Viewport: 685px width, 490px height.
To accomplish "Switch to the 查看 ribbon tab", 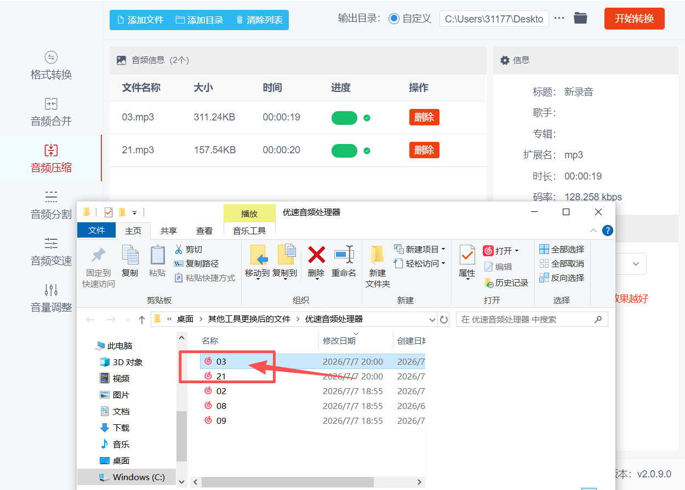I will pos(204,231).
